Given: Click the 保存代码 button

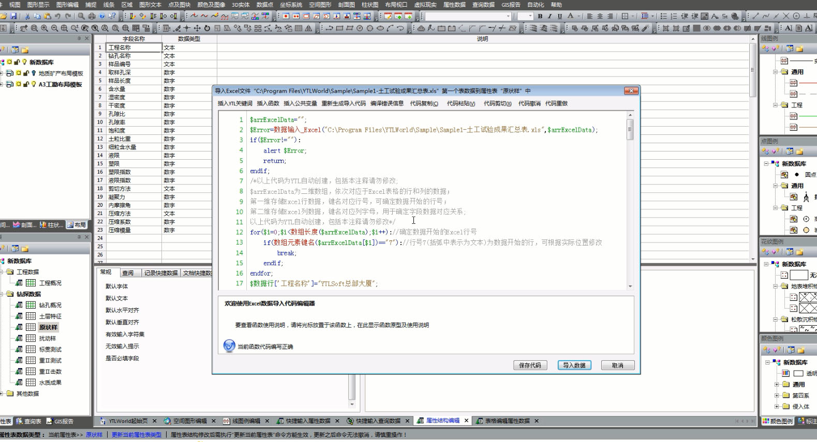Looking at the screenshot, I should [x=530, y=365].
